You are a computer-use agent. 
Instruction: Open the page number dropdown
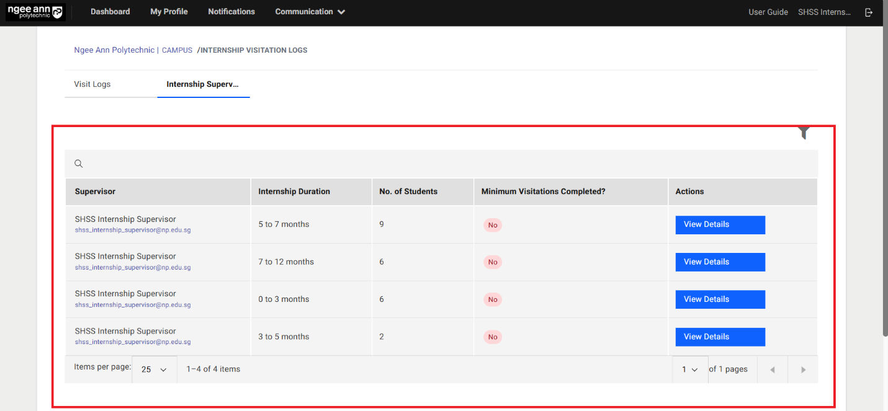[x=690, y=369]
